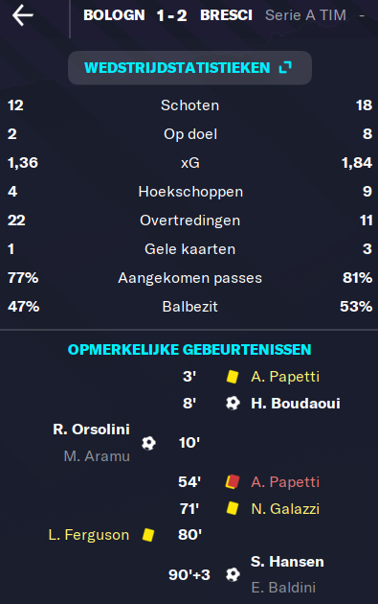Expand match stats via pop-out icon
378x604 pixels.
pyautogui.click(x=285, y=67)
